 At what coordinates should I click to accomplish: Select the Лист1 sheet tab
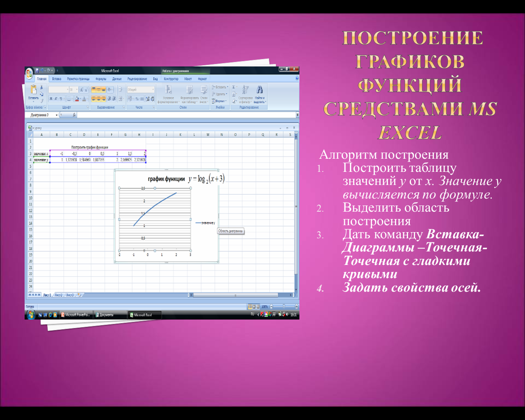click(x=47, y=295)
